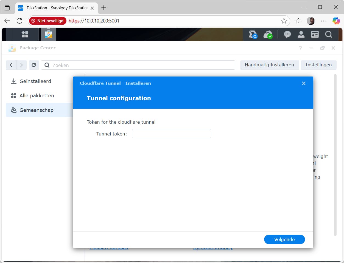Open browser tab actions menu icon
Screen dimensions: 344x263
[7, 8]
